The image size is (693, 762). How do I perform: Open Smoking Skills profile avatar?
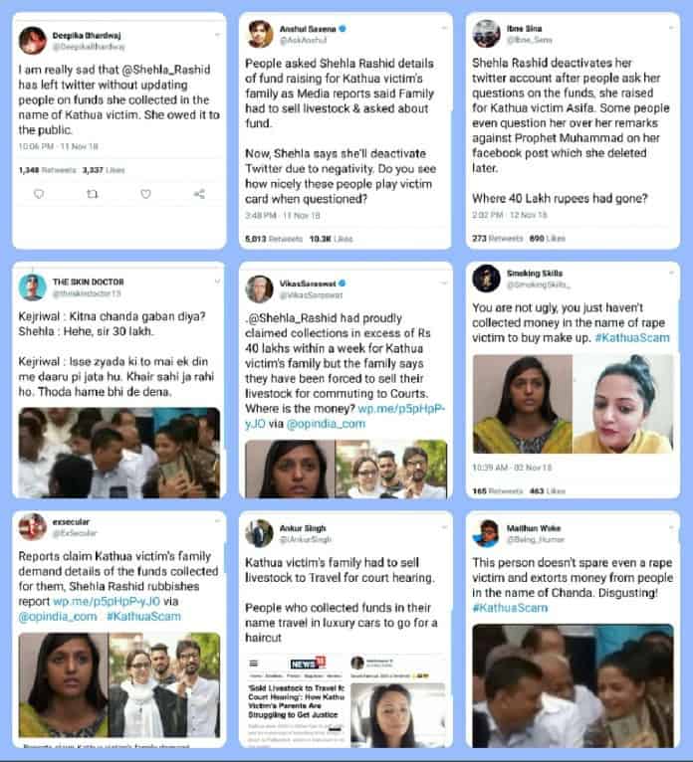486,279
